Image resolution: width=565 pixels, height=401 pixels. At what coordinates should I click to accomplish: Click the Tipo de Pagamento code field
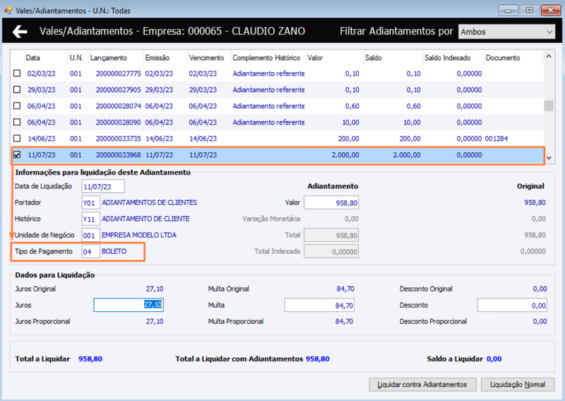click(x=90, y=251)
